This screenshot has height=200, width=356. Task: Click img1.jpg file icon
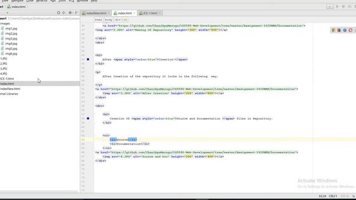point(2,28)
